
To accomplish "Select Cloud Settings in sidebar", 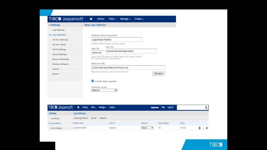I will tap(59, 55).
